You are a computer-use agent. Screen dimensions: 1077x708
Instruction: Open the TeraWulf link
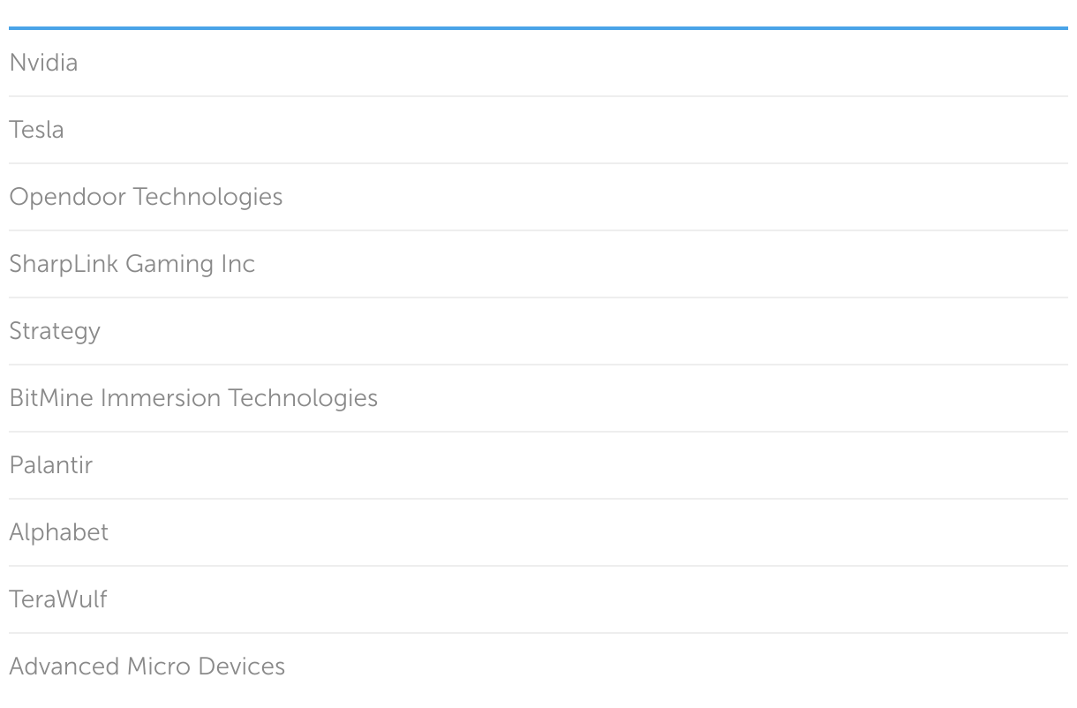pyautogui.click(x=57, y=599)
